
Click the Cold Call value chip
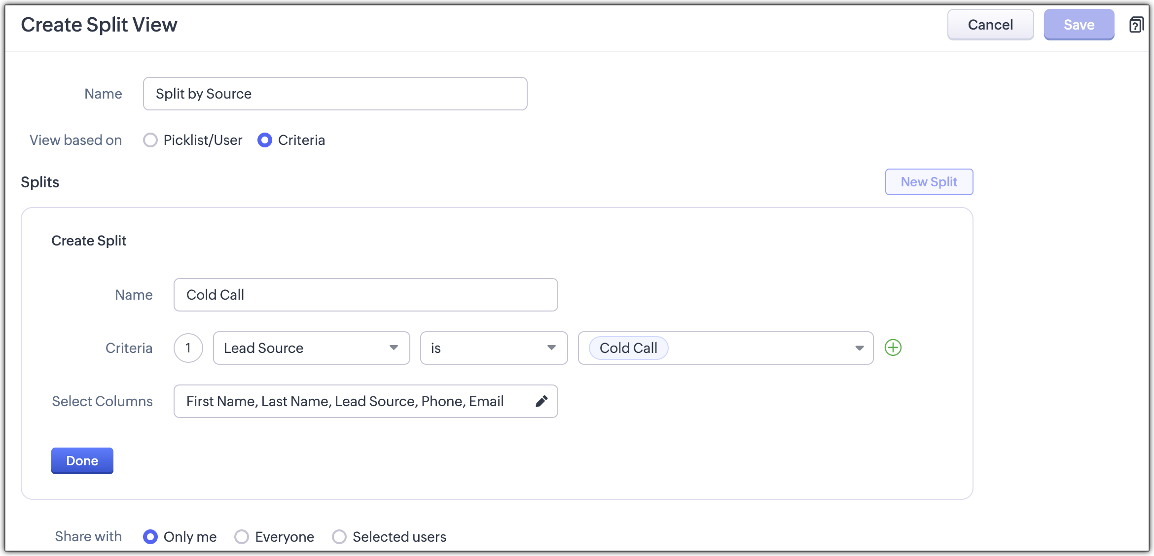pos(628,348)
